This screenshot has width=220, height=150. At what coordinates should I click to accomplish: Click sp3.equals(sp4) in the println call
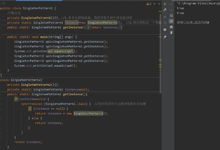pos(60,66)
